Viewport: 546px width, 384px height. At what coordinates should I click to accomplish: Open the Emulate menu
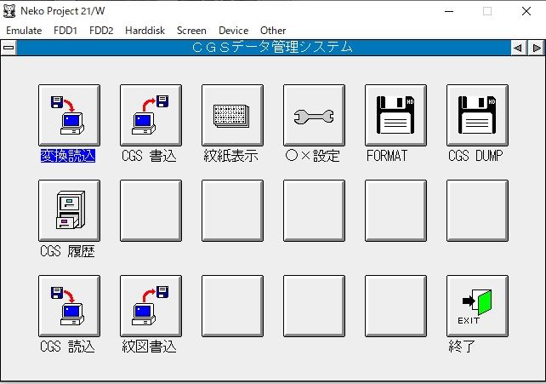click(24, 31)
